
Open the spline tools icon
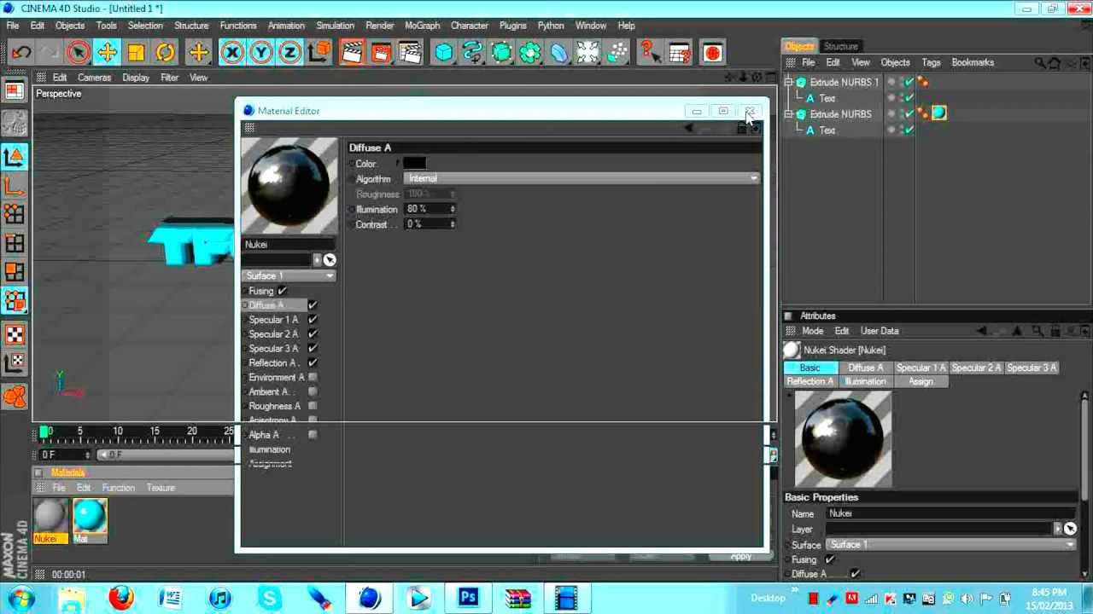pyautogui.click(x=472, y=53)
